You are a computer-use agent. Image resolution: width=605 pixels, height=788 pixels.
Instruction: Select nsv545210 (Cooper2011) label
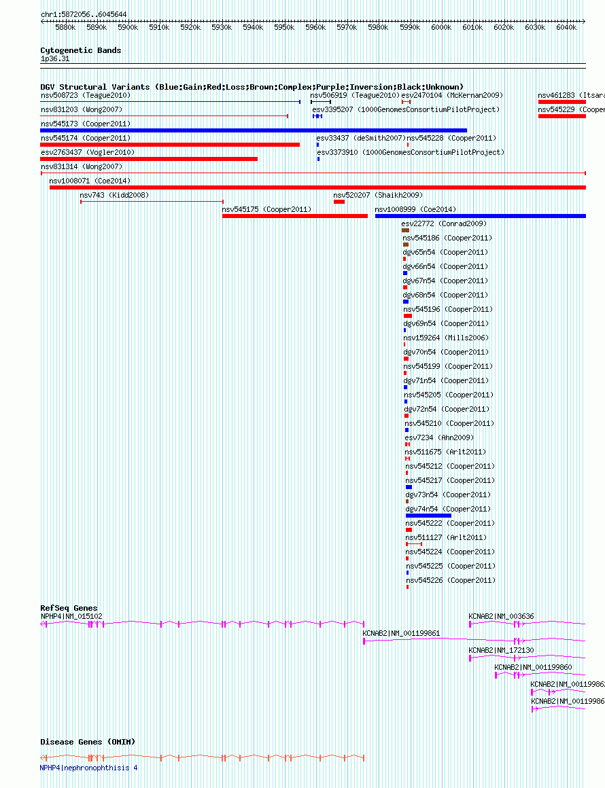point(449,423)
